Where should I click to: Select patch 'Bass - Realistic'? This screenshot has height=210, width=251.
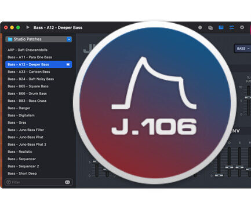pos(20,152)
